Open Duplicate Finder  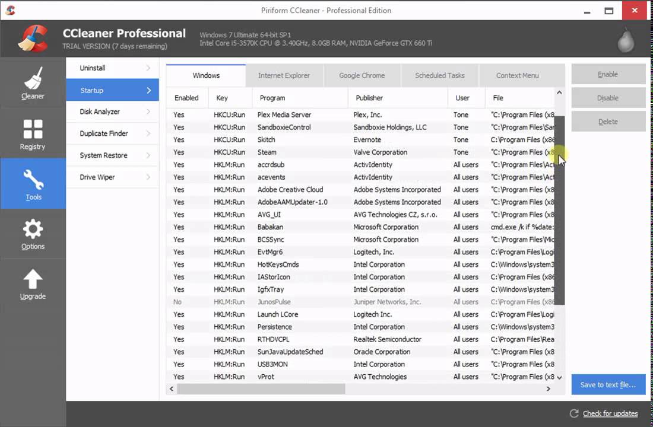112,133
